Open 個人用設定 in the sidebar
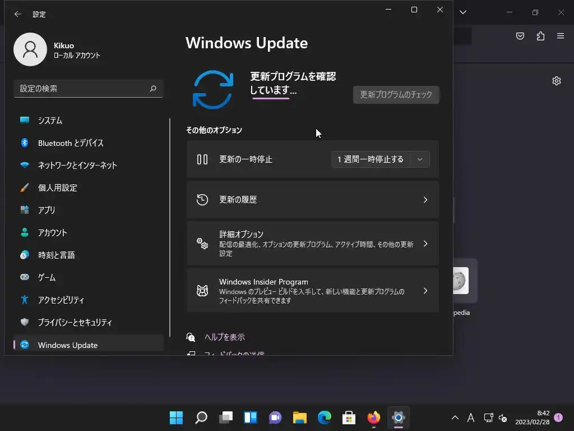Image resolution: width=574 pixels, height=431 pixels. click(x=88, y=187)
